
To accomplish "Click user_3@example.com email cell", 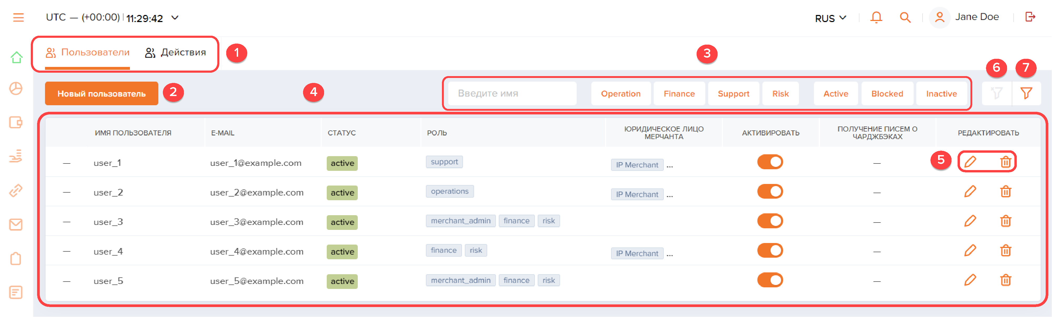I will (x=256, y=222).
